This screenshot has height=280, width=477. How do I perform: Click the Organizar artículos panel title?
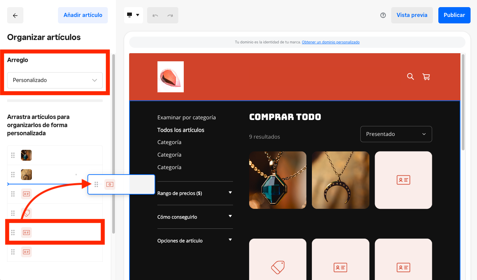pyautogui.click(x=44, y=37)
